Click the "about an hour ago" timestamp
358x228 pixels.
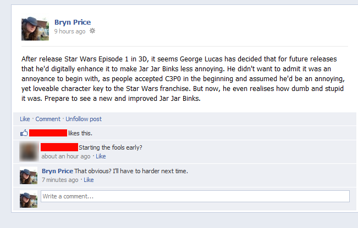point(66,156)
